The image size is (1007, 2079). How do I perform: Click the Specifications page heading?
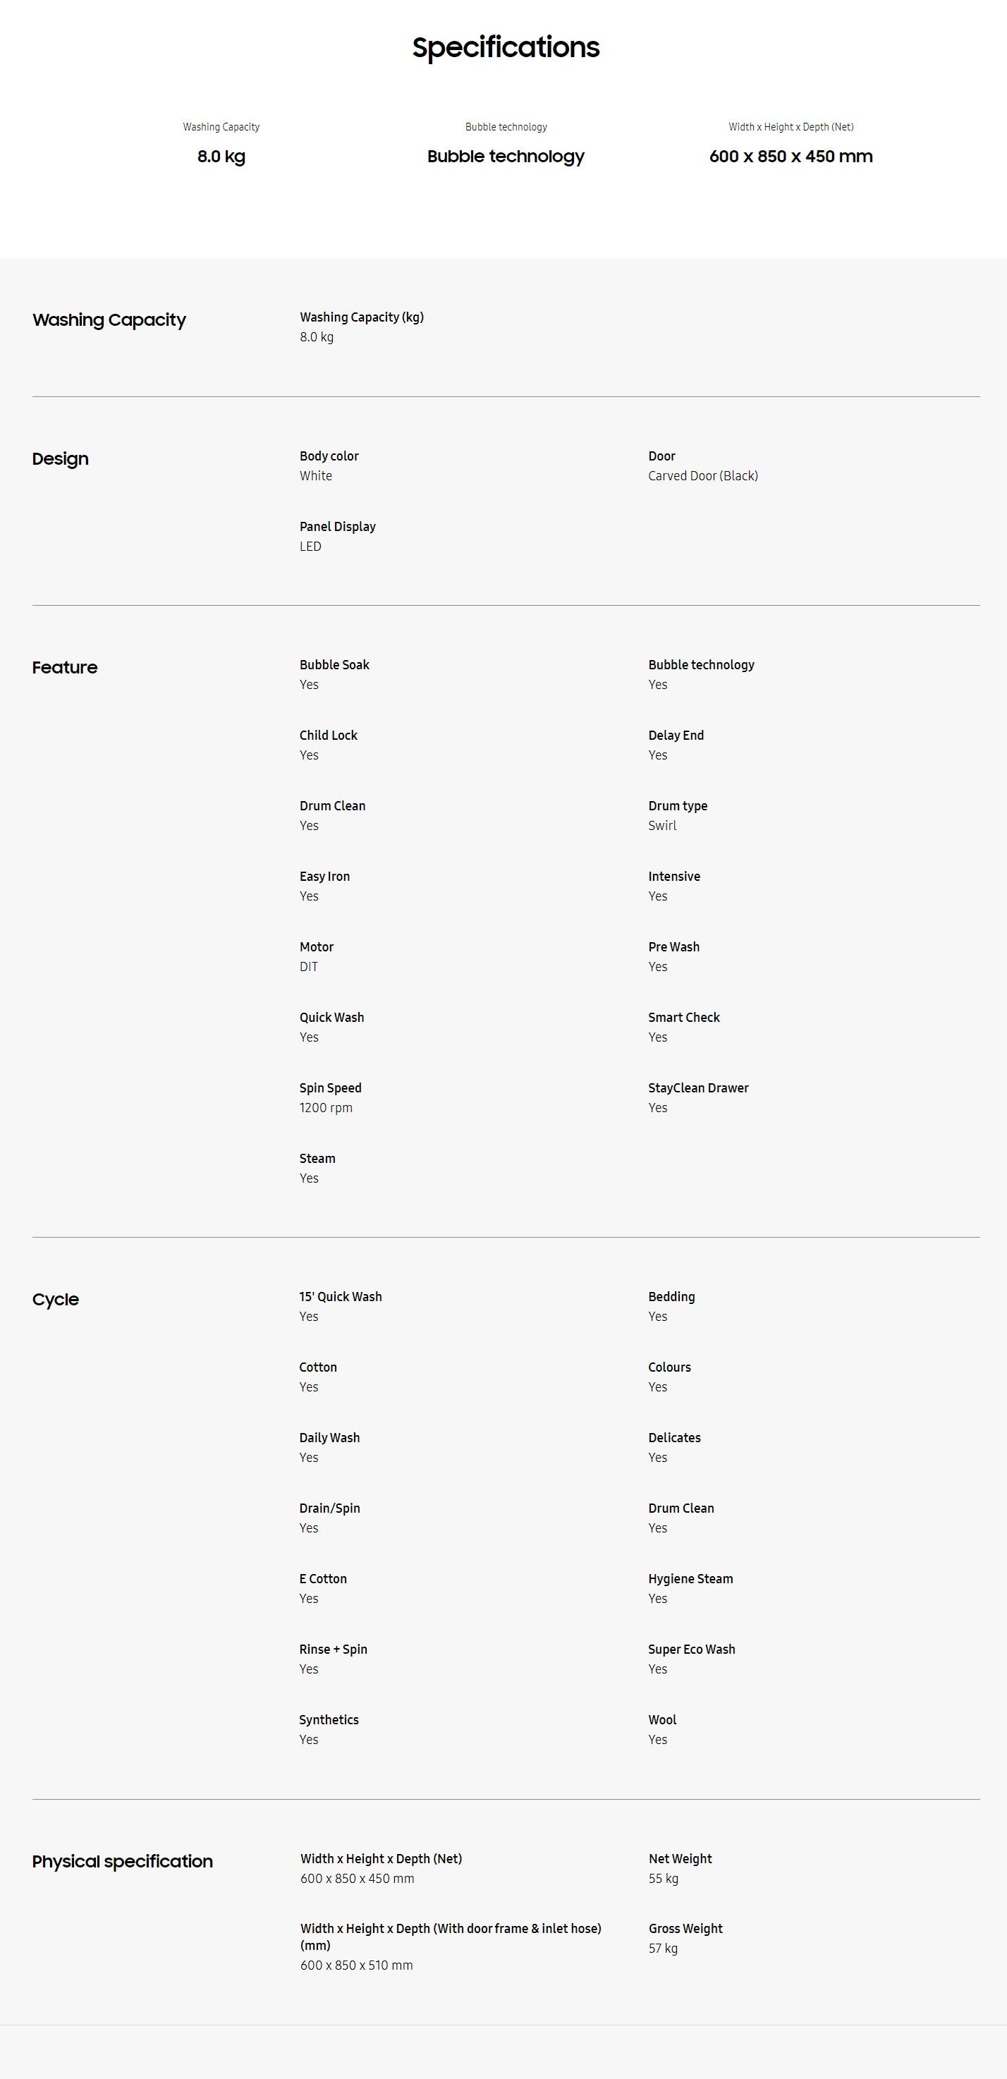[505, 48]
